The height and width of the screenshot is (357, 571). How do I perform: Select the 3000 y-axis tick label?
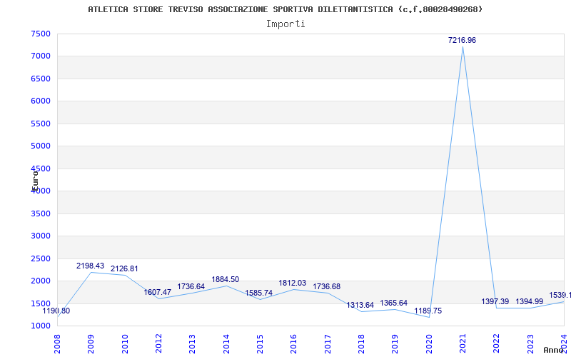click(x=41, y=236)
